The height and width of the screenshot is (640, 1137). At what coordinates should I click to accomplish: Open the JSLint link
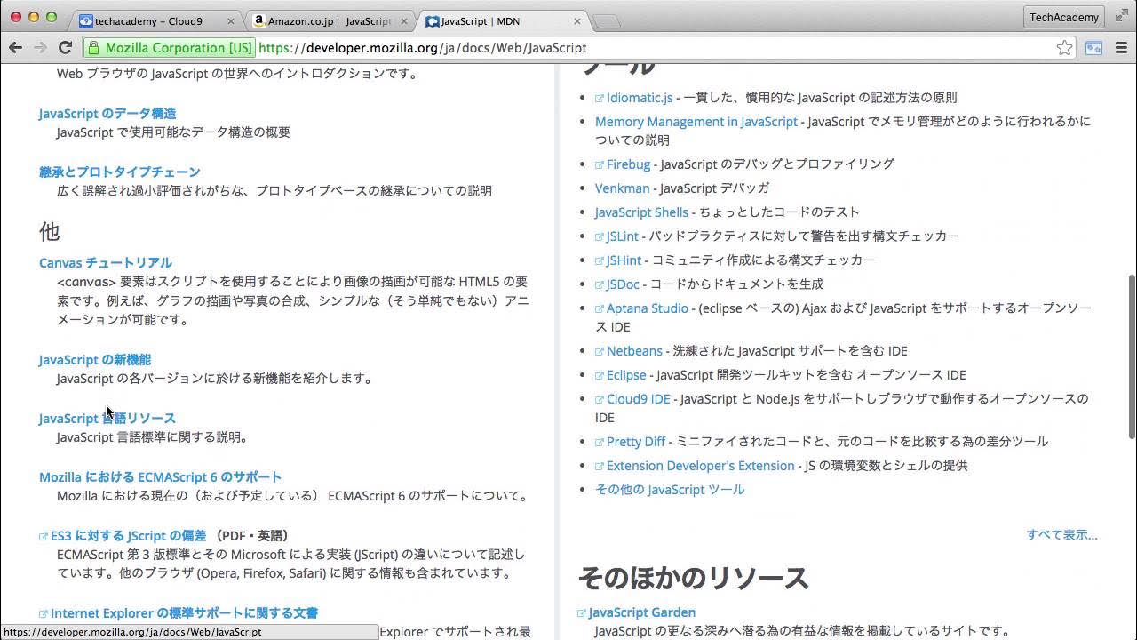point(622,236)
